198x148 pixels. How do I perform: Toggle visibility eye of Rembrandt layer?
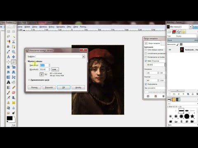click(170, 50)
